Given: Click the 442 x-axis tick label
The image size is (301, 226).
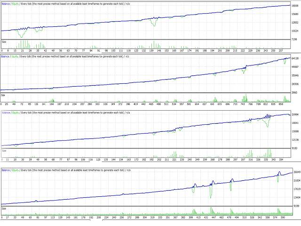Looking at the screenshot, I should click(x=143, y=104).
